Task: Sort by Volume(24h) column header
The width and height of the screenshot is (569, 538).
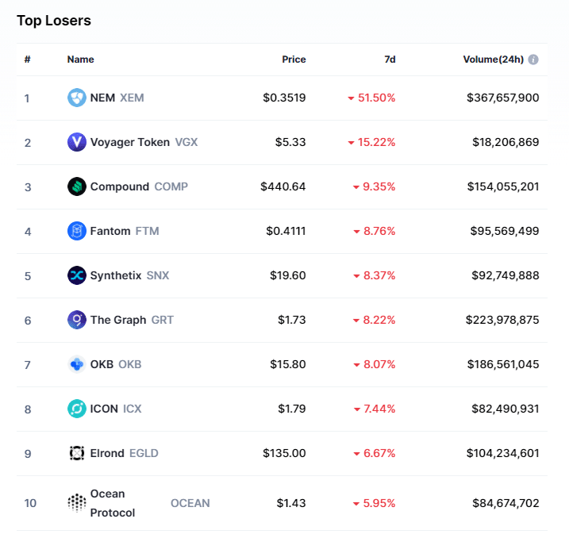Action: pyautogui.click(x=493, y=60)
